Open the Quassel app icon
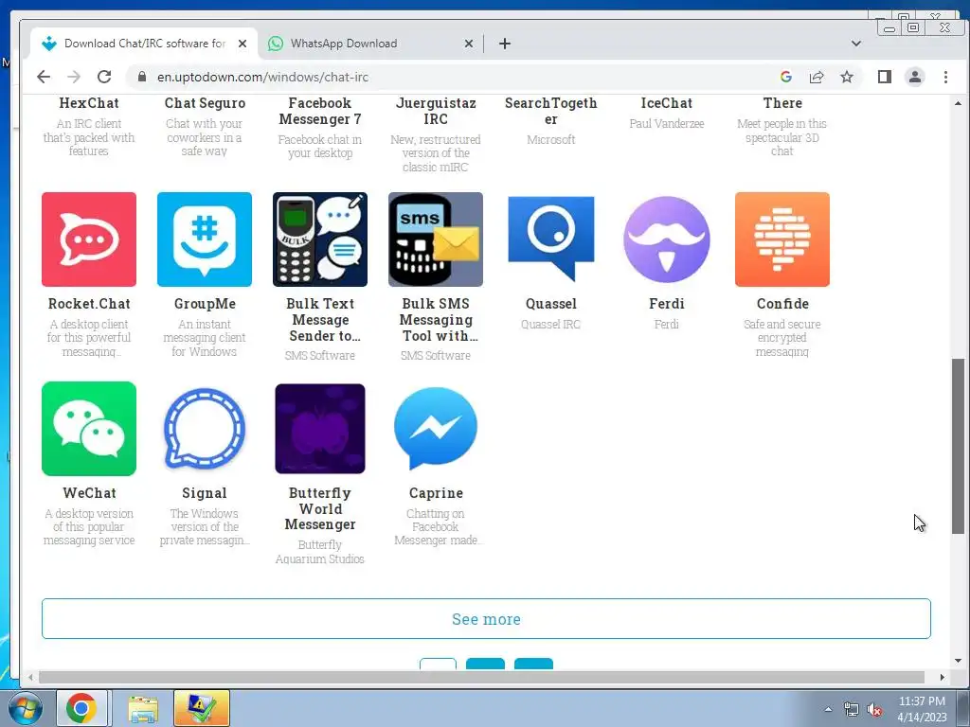This screenshot has width=970, height=727. pos(551,238)
